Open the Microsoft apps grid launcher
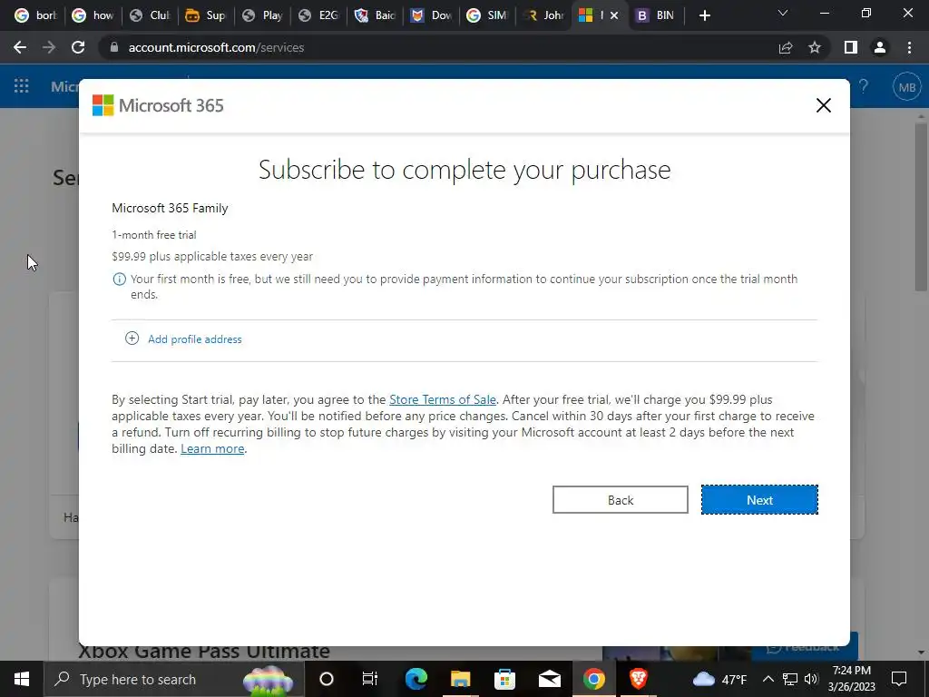 [22, 86]
